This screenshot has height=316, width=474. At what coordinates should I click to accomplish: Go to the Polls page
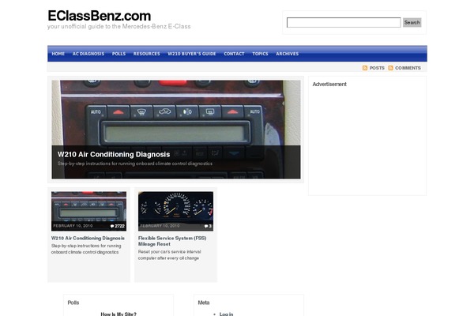click(x=118, y=54)
